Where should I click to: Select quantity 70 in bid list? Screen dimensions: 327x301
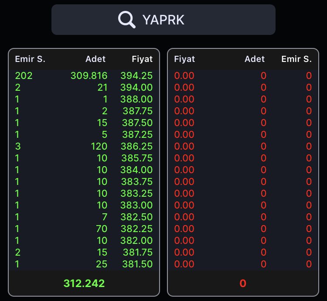coord(102,229)
